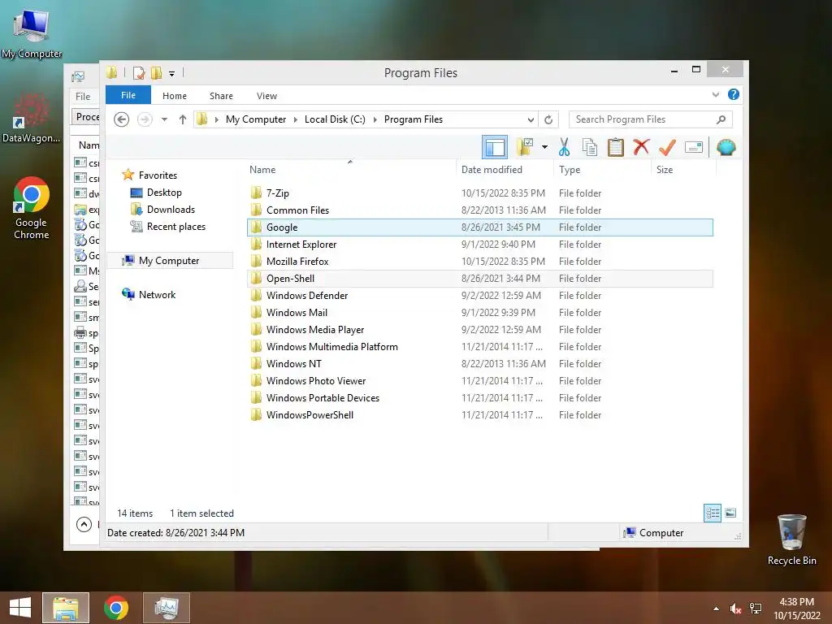Click My Computer in the address bar
832x624 pixels.
256,119
